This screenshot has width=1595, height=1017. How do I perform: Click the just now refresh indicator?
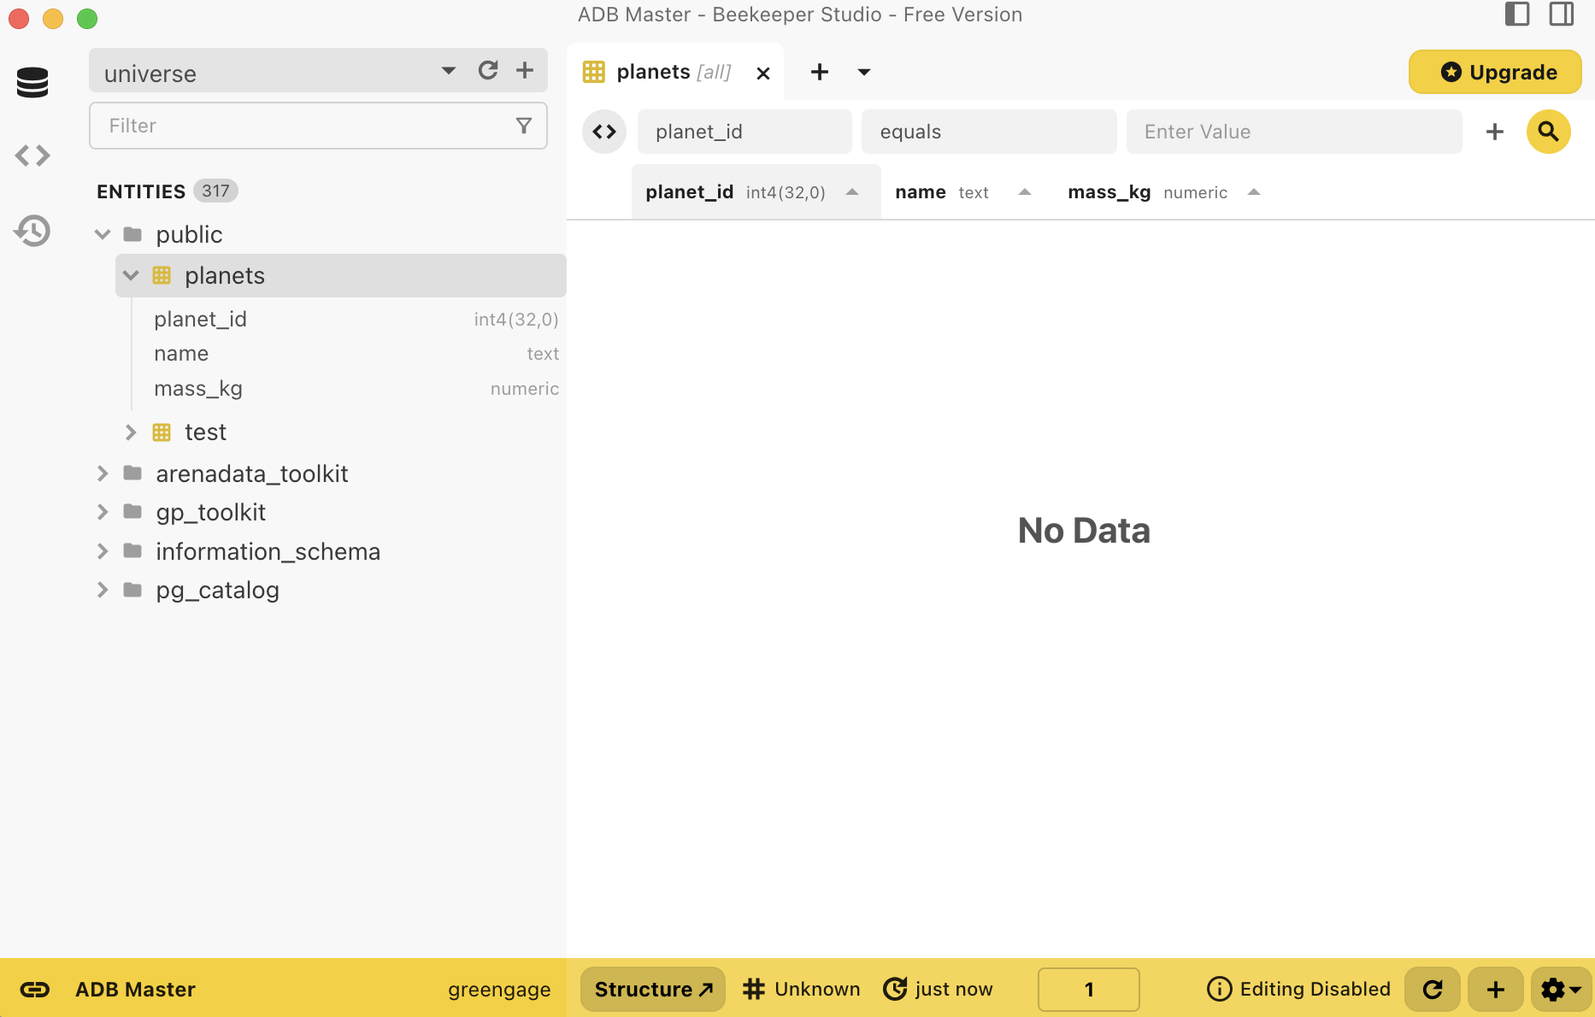click(938, 990)
